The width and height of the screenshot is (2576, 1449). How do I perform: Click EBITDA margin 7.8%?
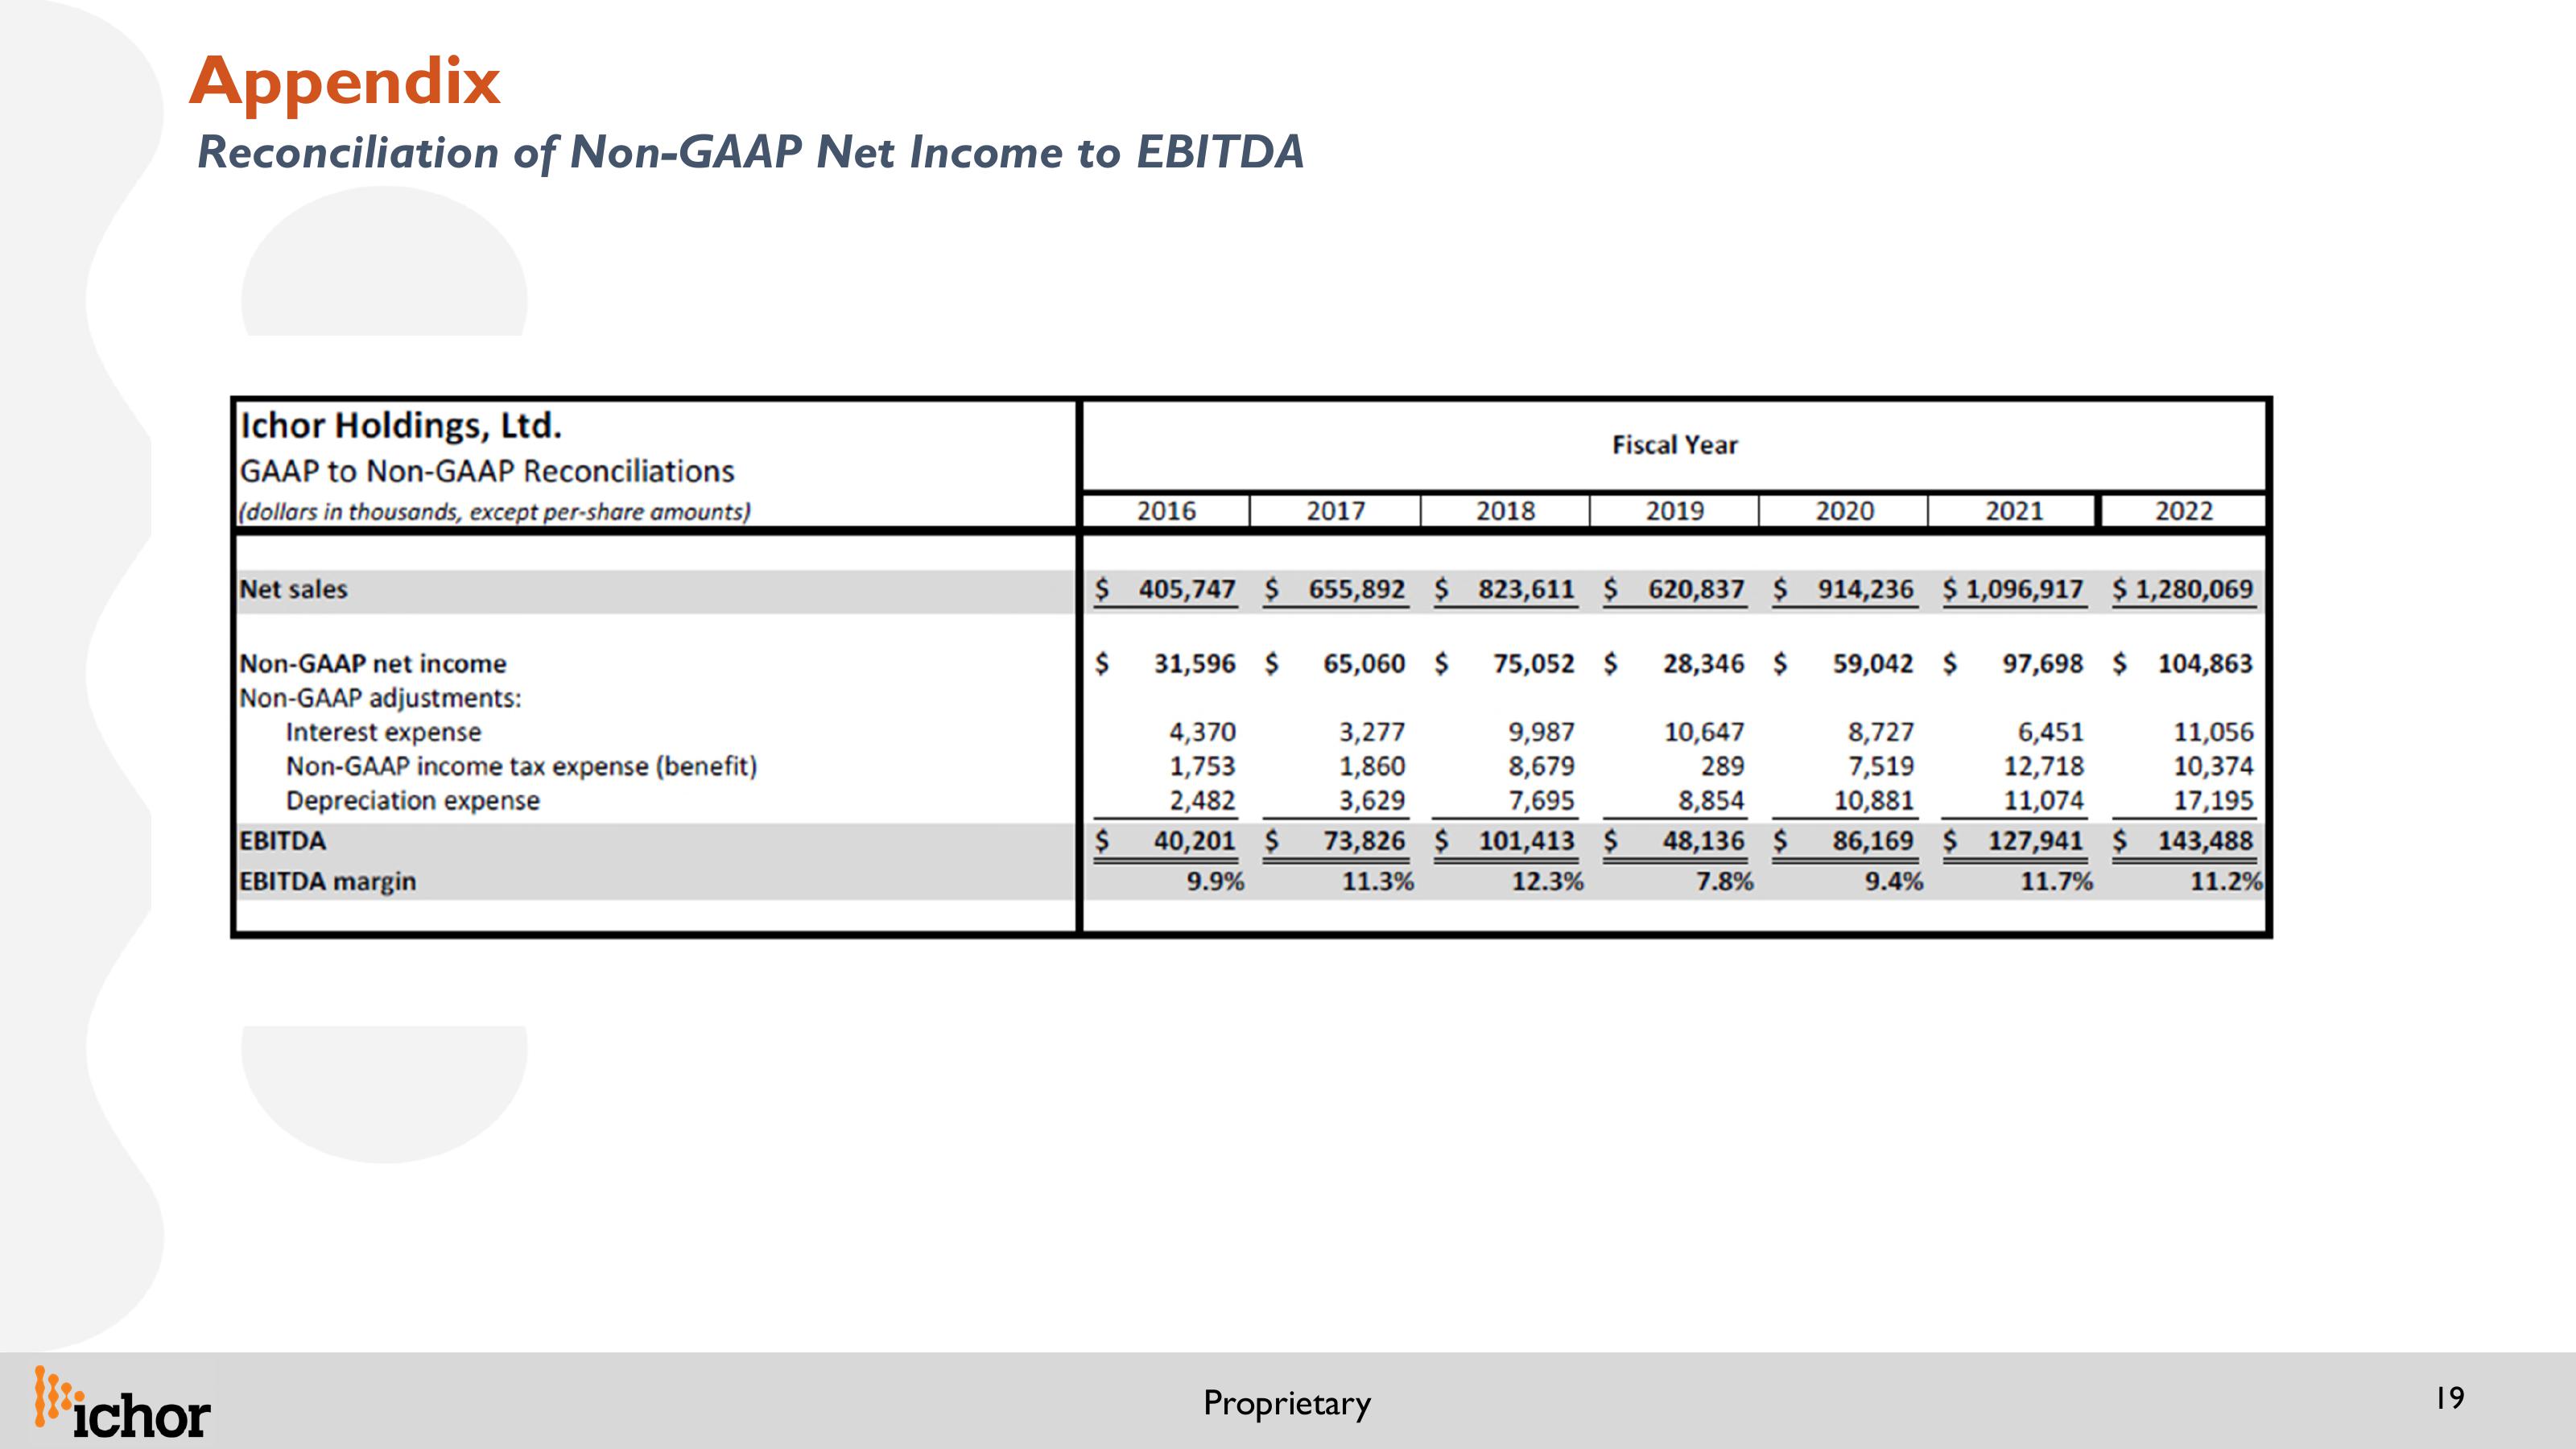tap(1724, 881)
